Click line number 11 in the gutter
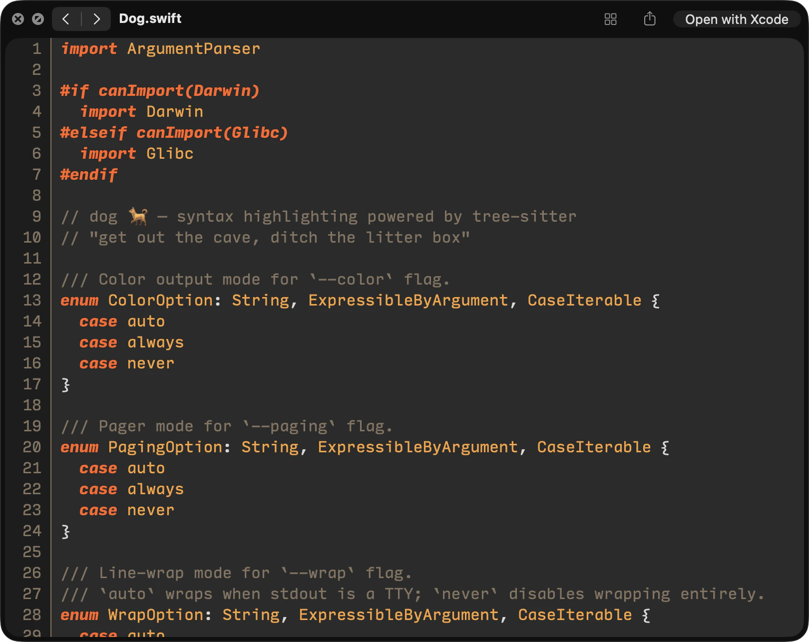This screenshot has height=642, width=809. [32, 258]
